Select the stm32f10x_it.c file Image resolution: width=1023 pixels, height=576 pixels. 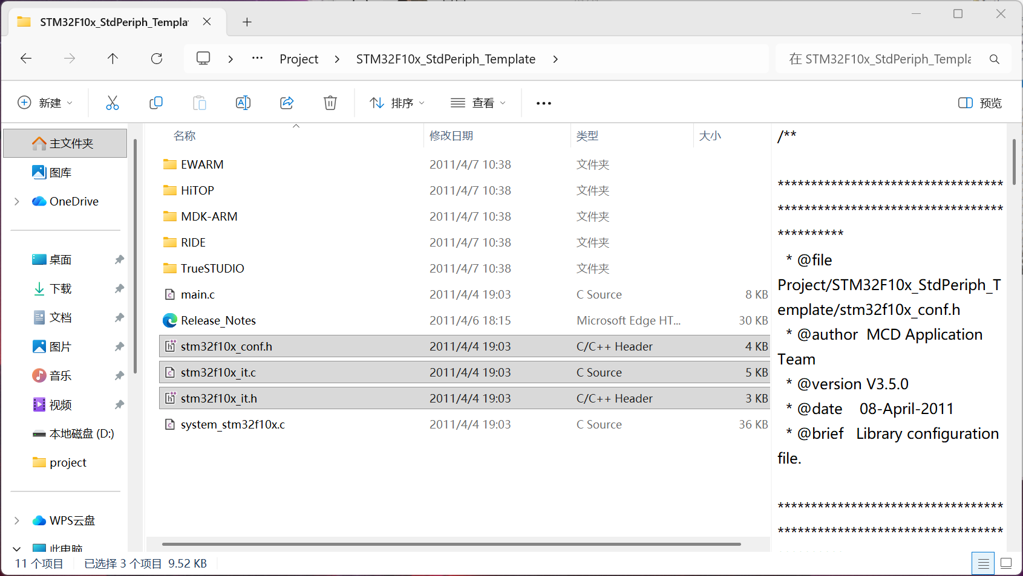click(464, 372)
